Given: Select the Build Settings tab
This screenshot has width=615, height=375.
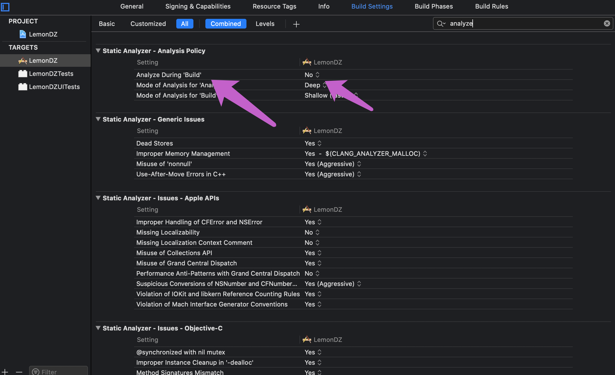Looking at the screenshot, I should [x=372, y=6].
